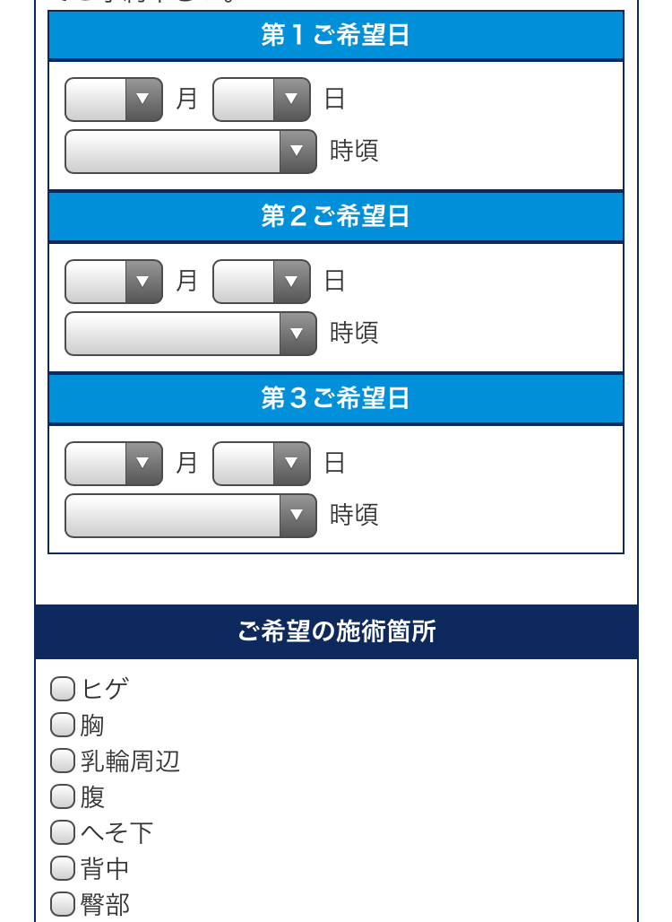Check the 背中 checkbox
This screenshot has height=922, width=672.
click(x=61, y=868)
